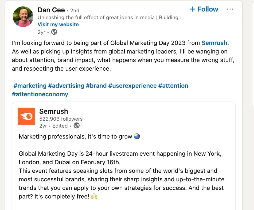The width and height of the screenshot is (254, 210).
Task: Click the globe visibility icon under Dan Gee
Action: [54, 32]
